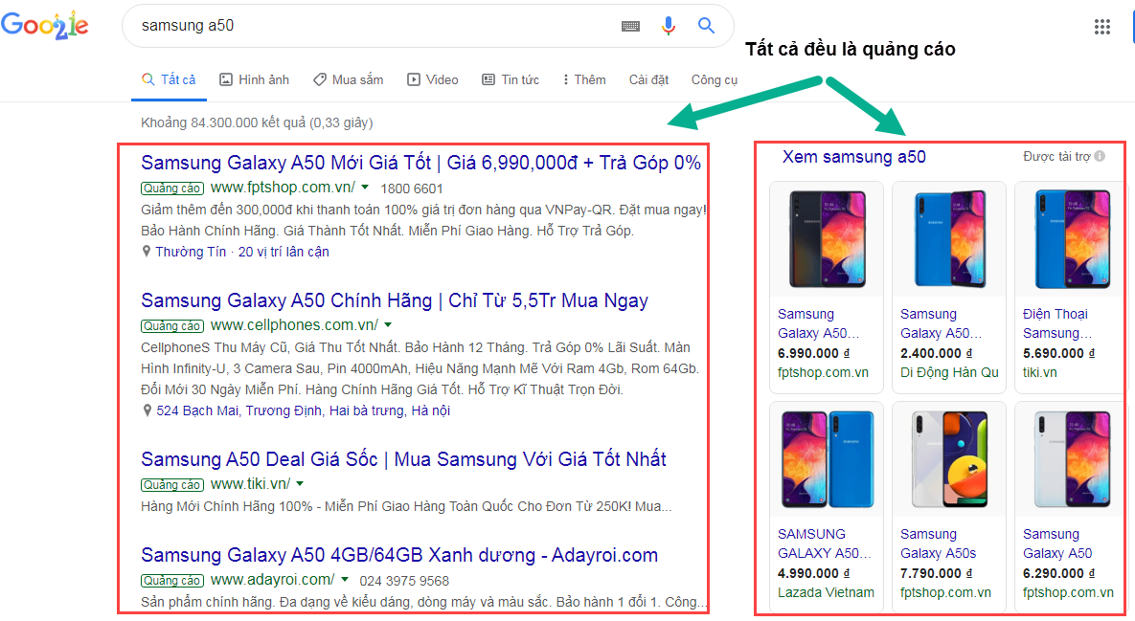Click the Google logo

pos(45,26)
